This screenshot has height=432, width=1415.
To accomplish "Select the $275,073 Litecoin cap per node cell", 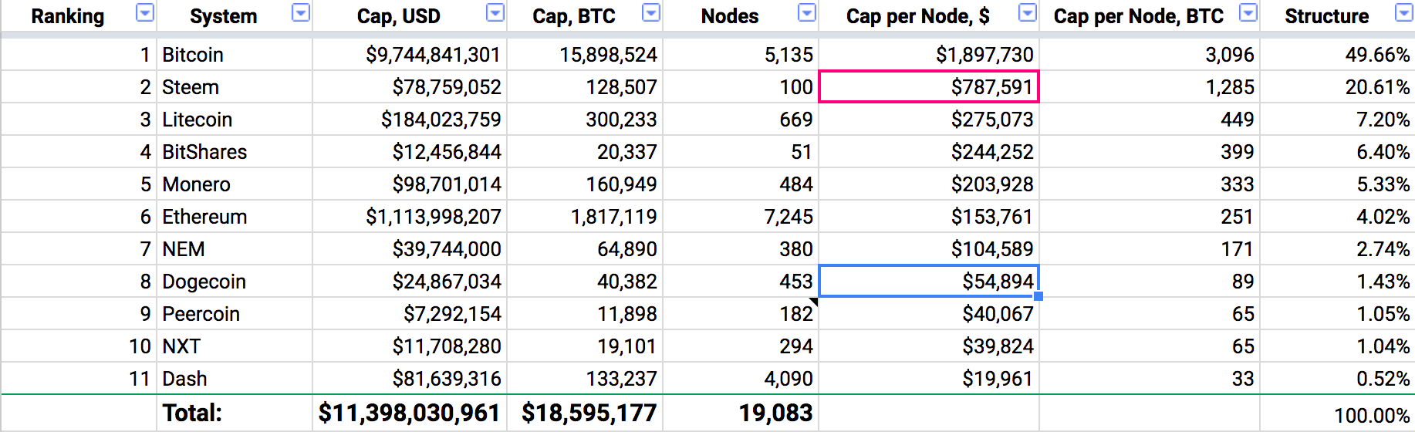I will click(929, 120).
